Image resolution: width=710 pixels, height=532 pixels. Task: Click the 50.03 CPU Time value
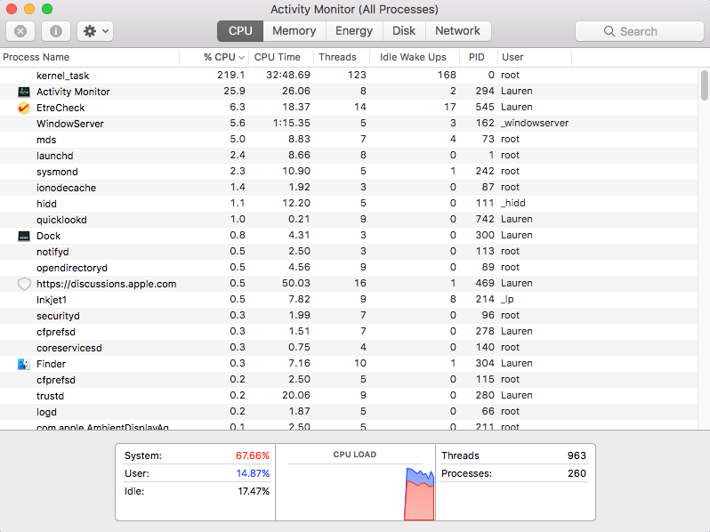pyautogui.click(x=296, y=283)
